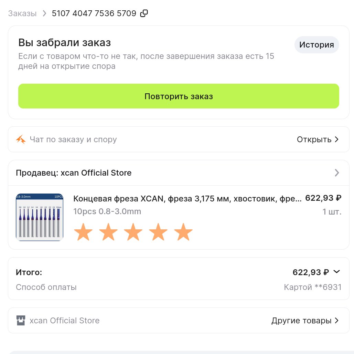The width and height of the screenshot is (354, 354).
Task: Open the end mill product thumbnail
Action: pos(39,217)
